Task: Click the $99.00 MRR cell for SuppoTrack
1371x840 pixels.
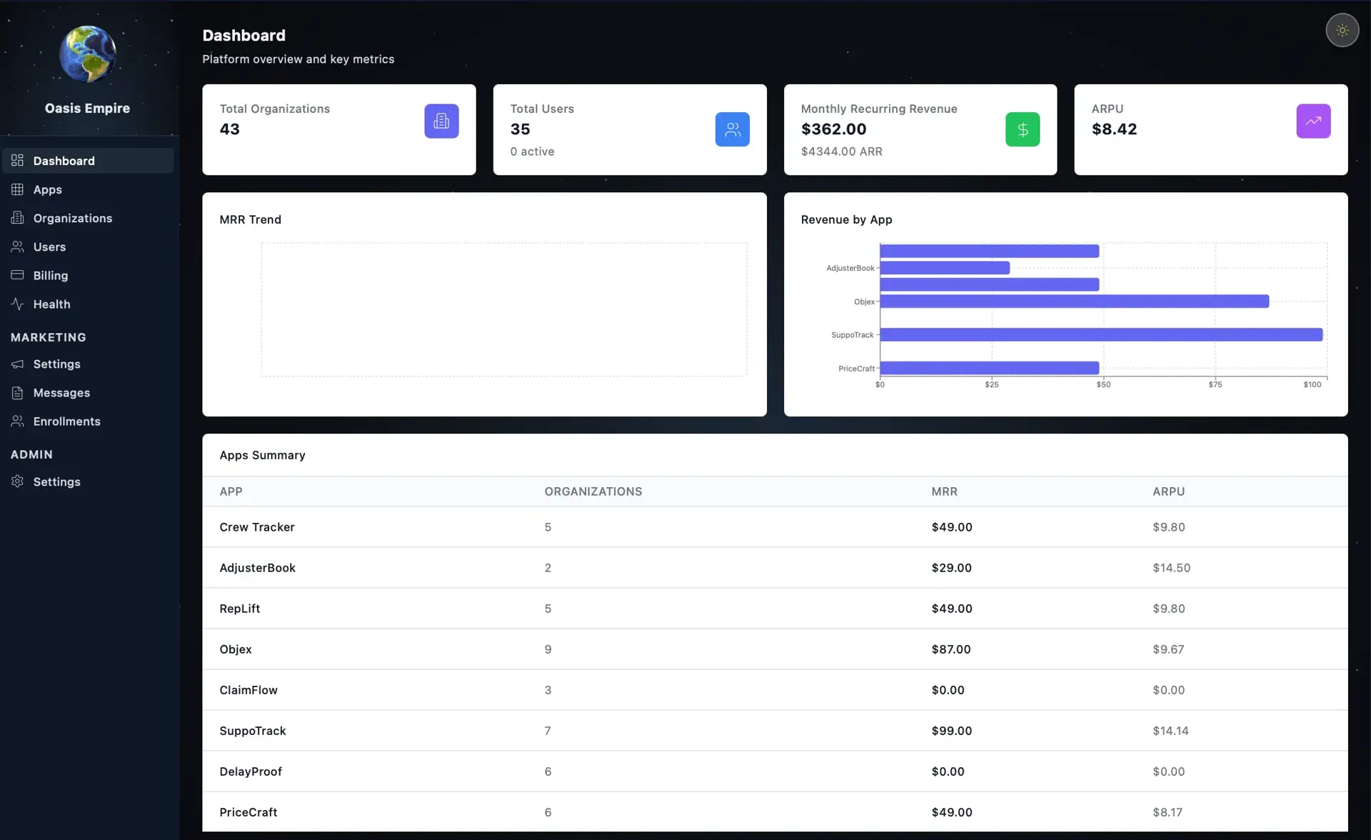Action: [951, 731]
